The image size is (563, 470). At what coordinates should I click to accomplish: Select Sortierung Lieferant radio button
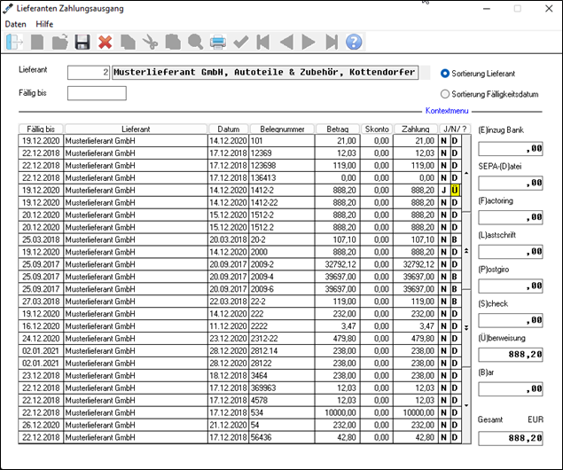point(445,74)
